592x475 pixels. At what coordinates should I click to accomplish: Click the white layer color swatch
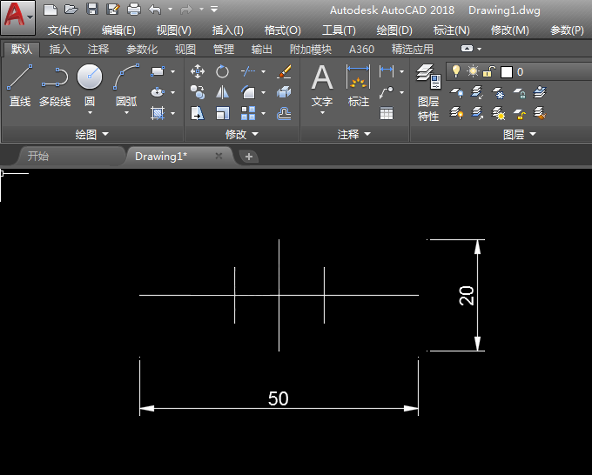click(x=507, y=71)
